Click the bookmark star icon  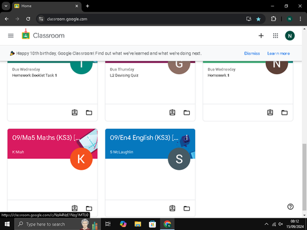pos(258,19)
